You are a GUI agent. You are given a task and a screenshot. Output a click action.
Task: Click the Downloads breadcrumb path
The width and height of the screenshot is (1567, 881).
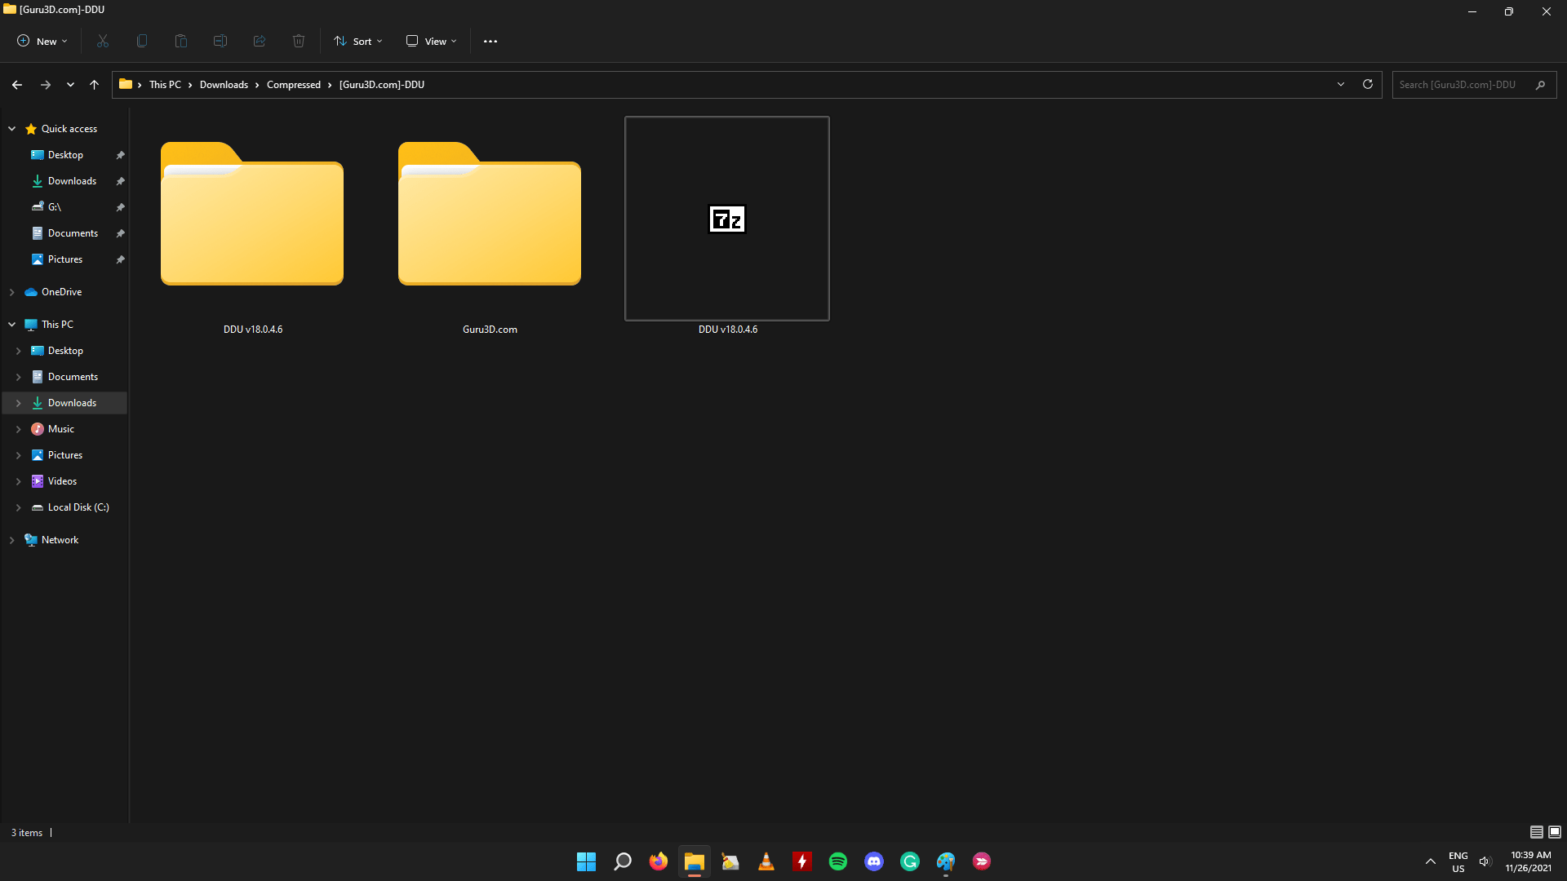(222, 84)
